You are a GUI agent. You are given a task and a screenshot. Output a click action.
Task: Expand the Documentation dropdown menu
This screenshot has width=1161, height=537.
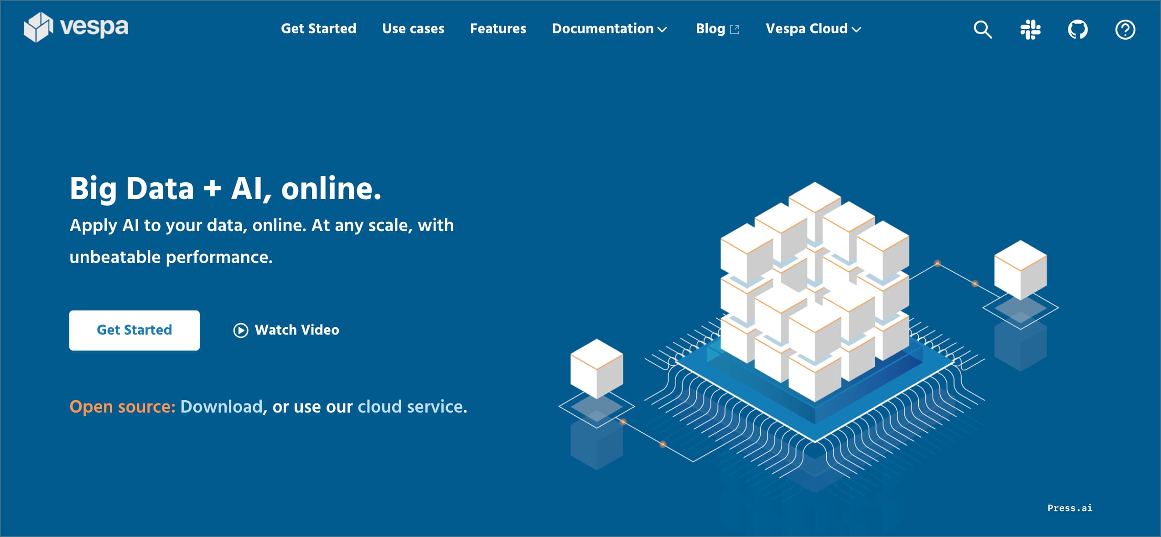pos(610,29)
